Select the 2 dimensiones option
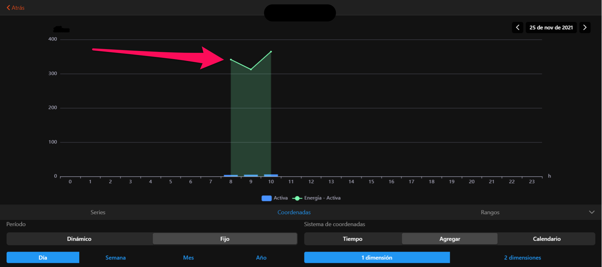This screenshot has width=602, height=267. 522,258
